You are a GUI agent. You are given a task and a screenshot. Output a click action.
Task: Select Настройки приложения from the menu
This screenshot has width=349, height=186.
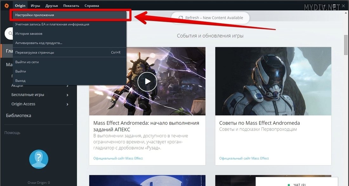(x=70, y=15)
